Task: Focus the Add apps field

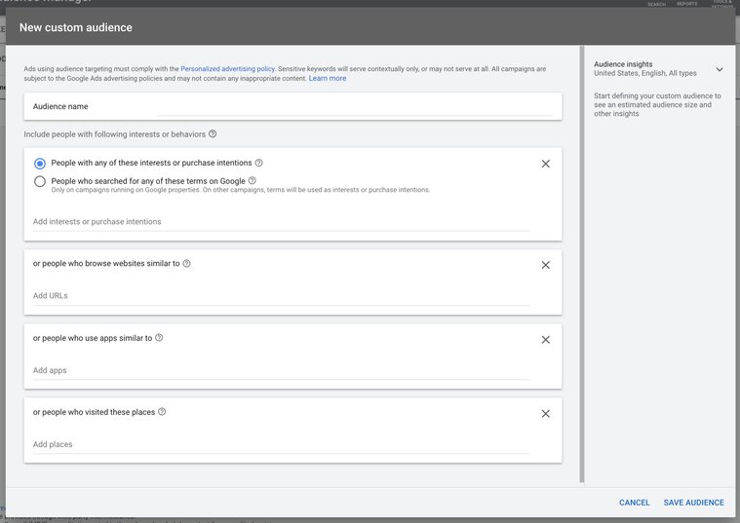Action: click(281, 371)
